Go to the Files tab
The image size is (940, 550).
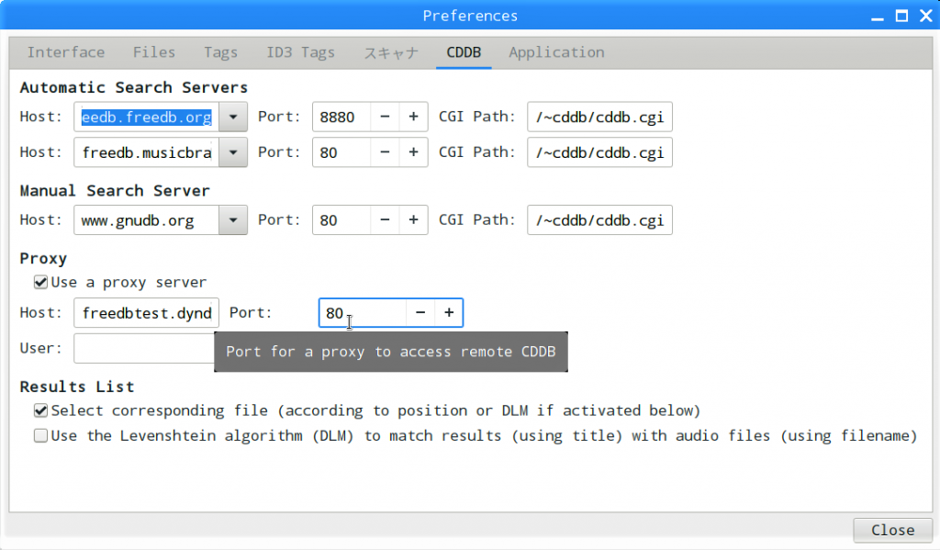[154, 52]
